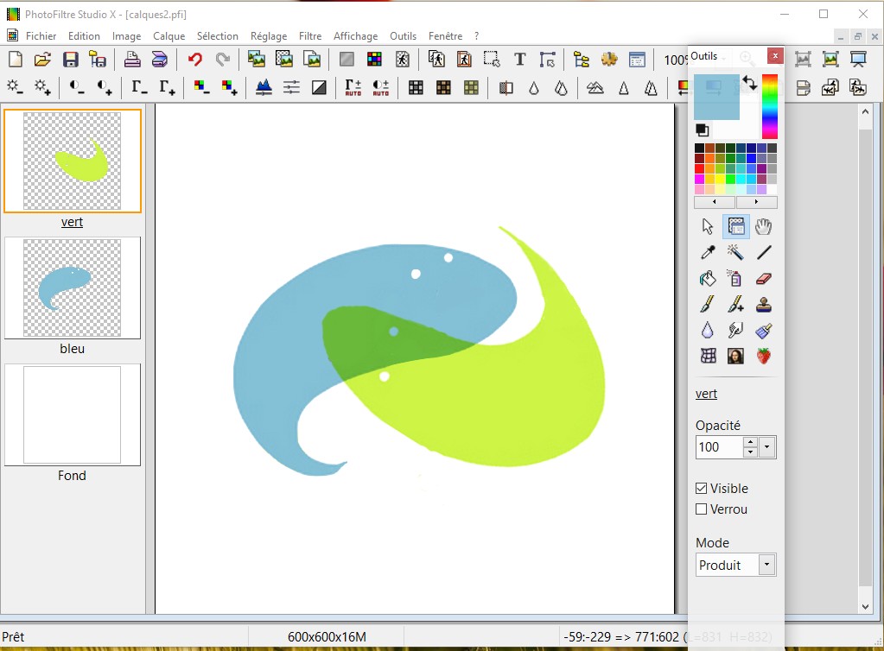The width and height of the screenshot is (884, 651).
Task: Select the strawberry Nozzle tool
Action: coord(763,356)
